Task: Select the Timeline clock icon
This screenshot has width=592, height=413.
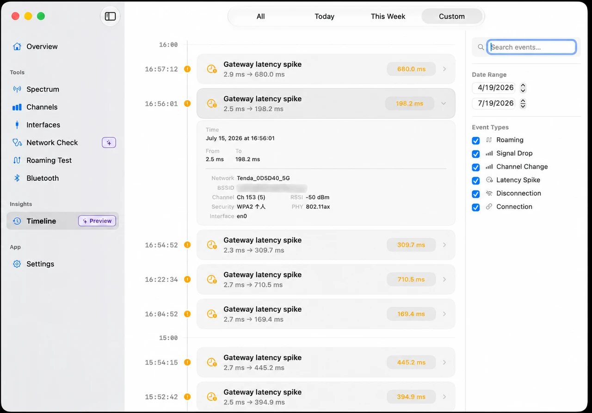Action: click(x=17, y=221)
